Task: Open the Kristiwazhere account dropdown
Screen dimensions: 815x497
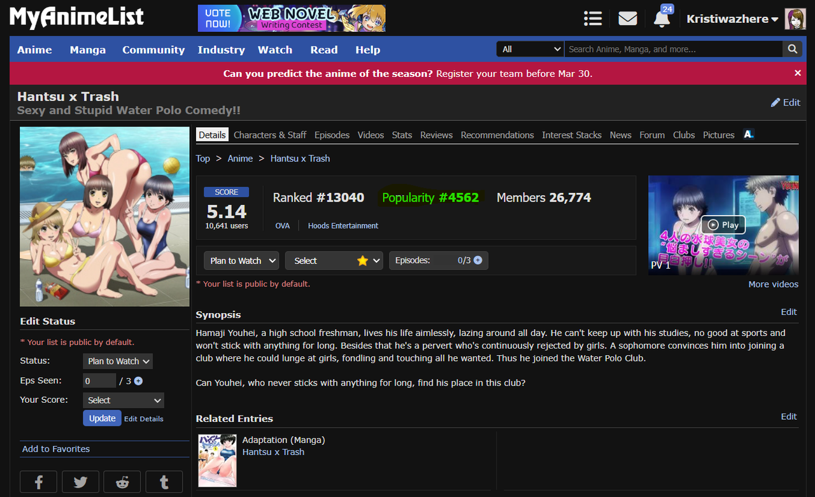Action: click(732, 19)
